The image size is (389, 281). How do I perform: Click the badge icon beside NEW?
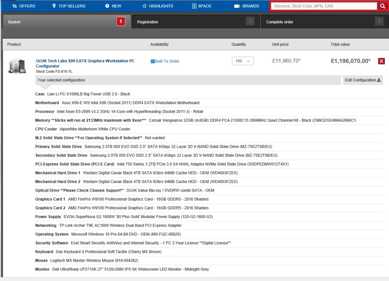point(107,6)
